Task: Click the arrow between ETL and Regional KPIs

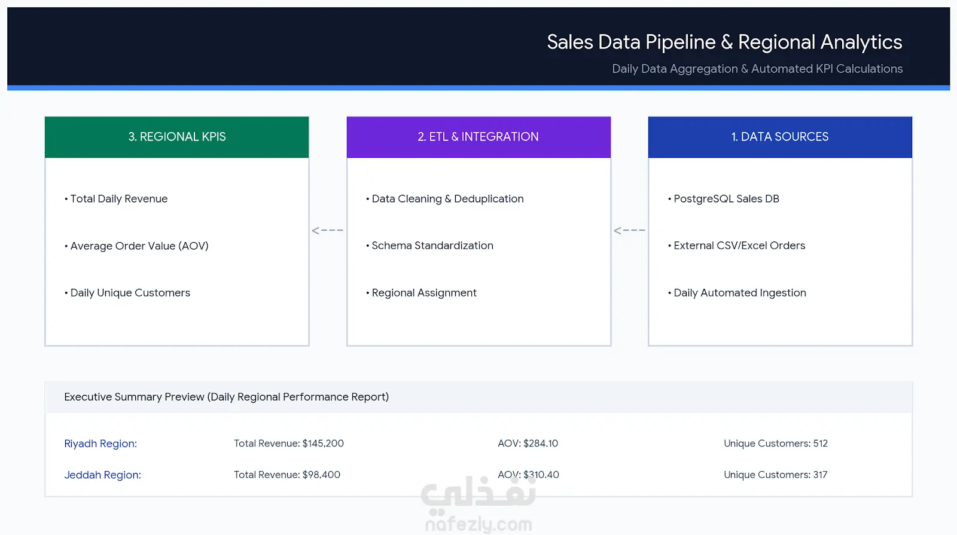Action: point(327,230)
